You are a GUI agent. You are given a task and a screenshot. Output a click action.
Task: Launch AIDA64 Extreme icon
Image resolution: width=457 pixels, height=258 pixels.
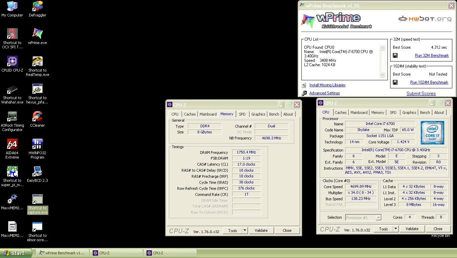click(x=12, y=144)
